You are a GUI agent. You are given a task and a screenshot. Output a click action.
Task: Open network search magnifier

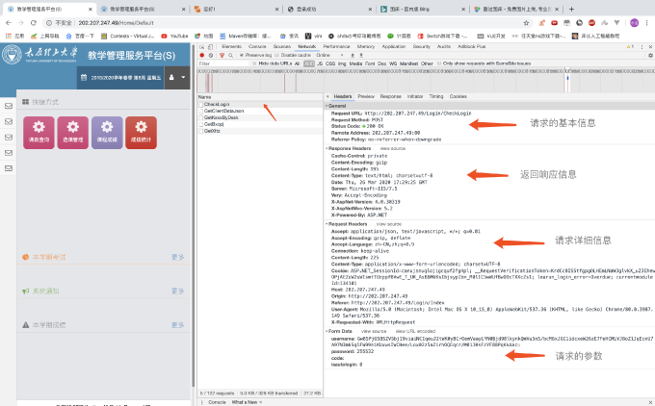pyautogui.click(x=230, y=55)
